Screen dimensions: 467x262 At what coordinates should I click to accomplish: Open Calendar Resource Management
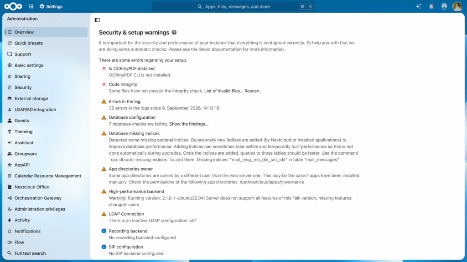tap(46, 176)
